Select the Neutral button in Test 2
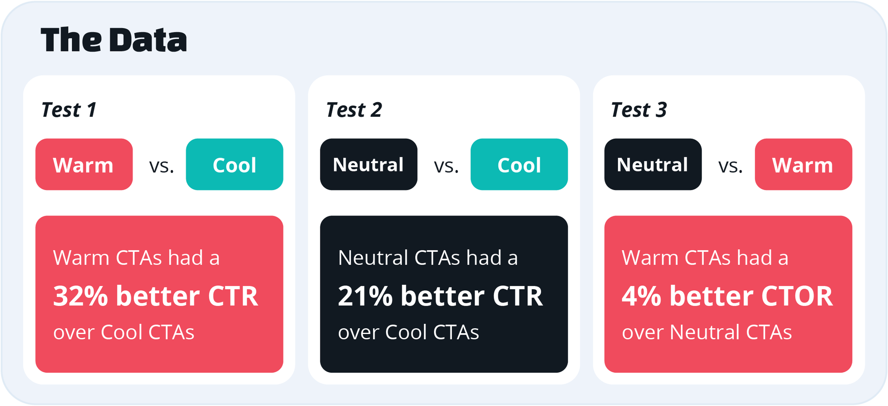 point(369,164)
